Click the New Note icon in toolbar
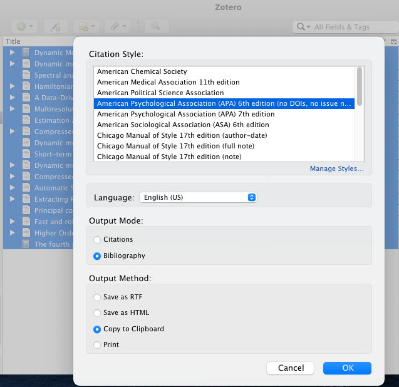Viewport: 399px width, 387px height. [x=84, y=26]
